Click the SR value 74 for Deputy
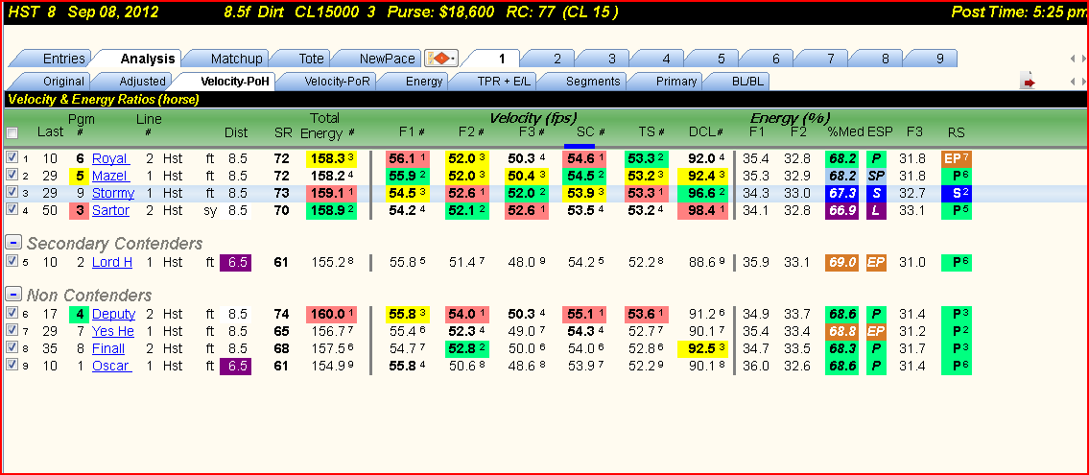Screen dimensions: 1089x475 point(281,314)
